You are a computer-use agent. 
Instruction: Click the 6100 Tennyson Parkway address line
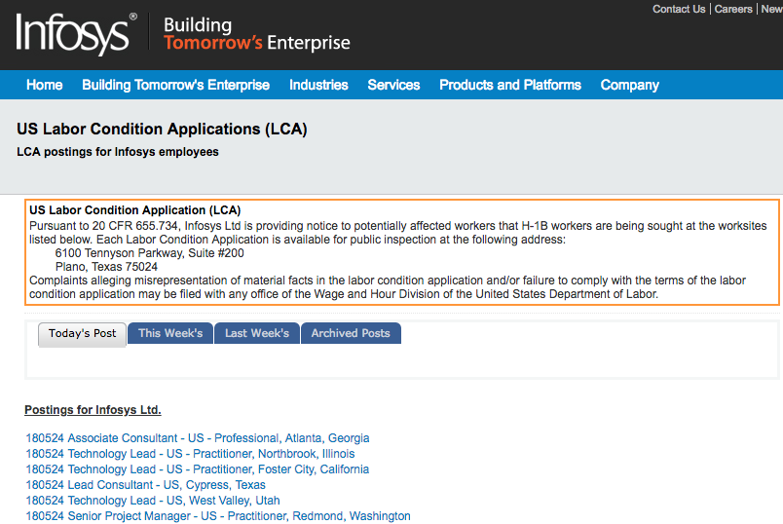pos(149,253)
